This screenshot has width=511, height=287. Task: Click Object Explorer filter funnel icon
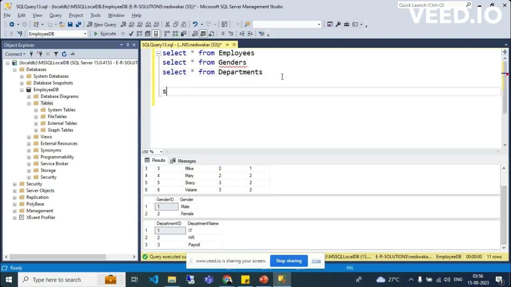[56, 54]
